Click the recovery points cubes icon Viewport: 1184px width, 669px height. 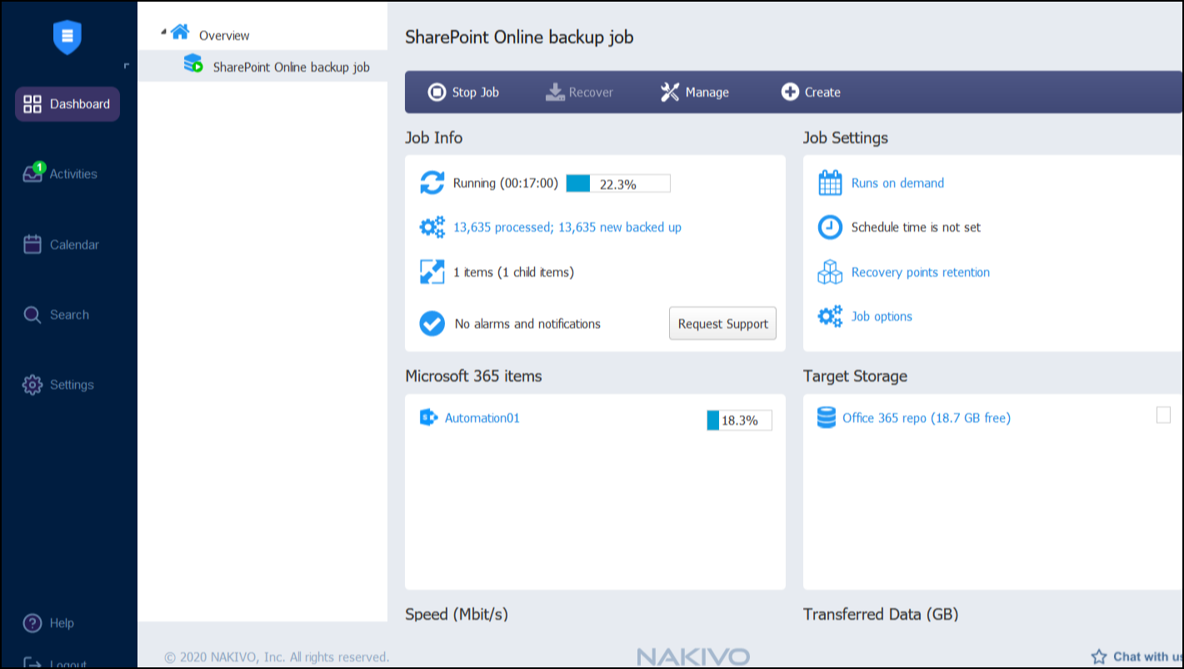830,272
